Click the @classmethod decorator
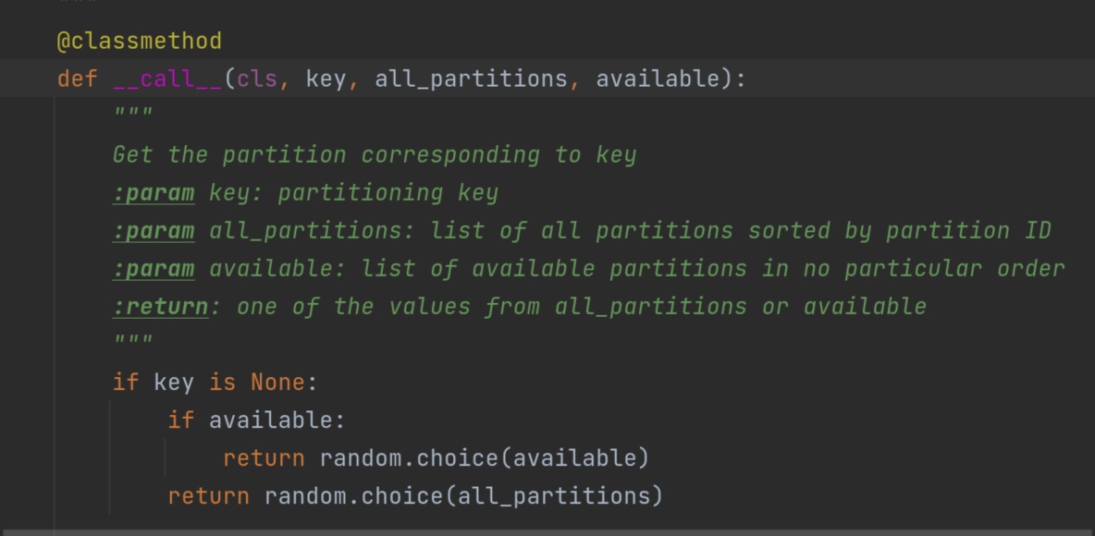Screen dimensions: 1095x536 point(139,42)
